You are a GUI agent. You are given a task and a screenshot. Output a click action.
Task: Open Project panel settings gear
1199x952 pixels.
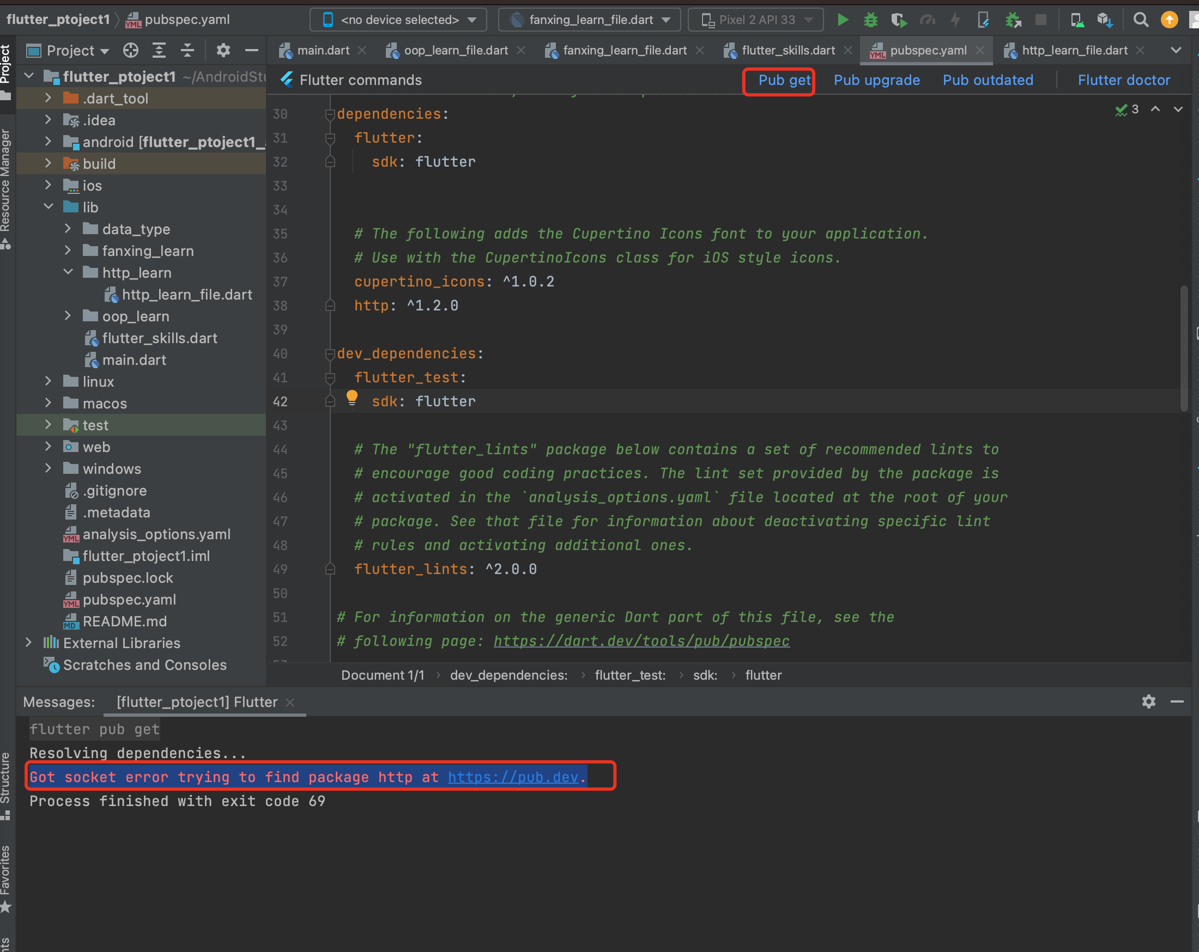(223, 51)
